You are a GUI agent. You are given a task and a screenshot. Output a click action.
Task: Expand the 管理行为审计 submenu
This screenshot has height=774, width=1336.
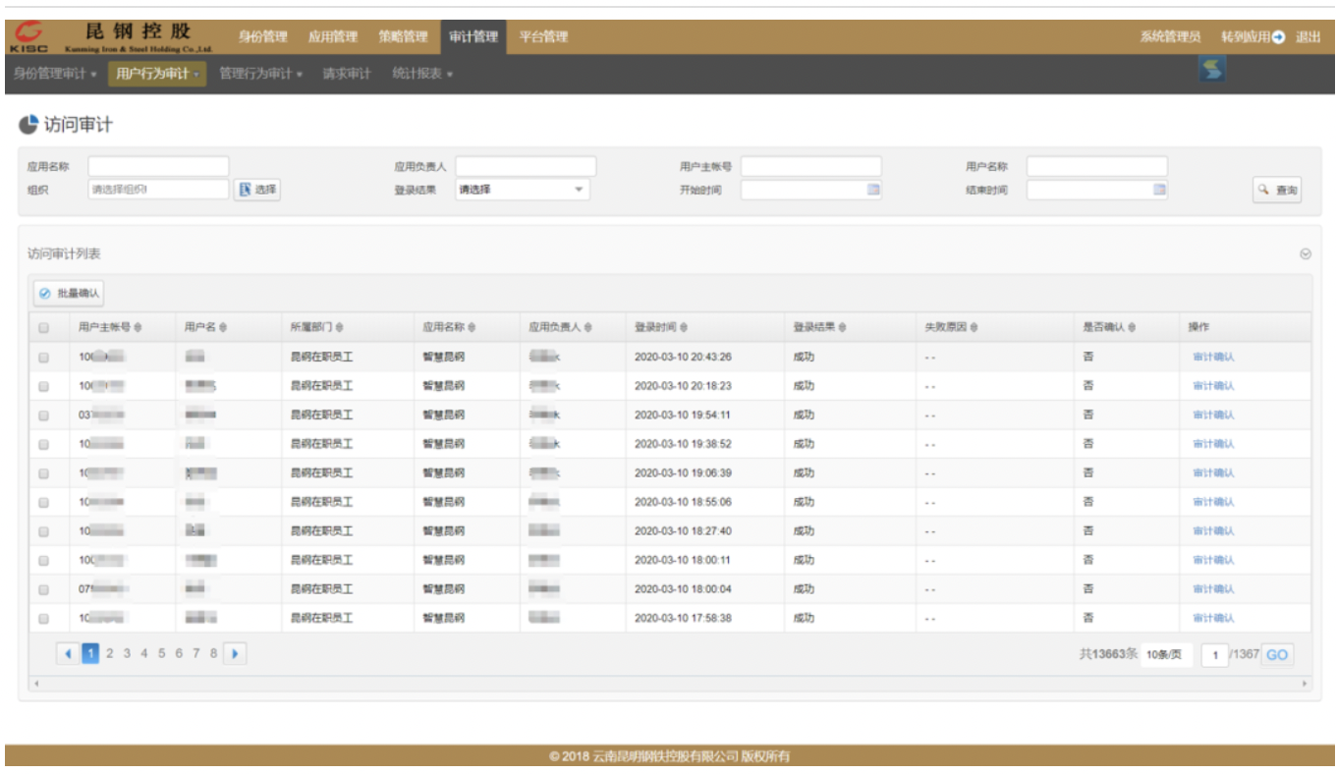click(x=260, y=74)
